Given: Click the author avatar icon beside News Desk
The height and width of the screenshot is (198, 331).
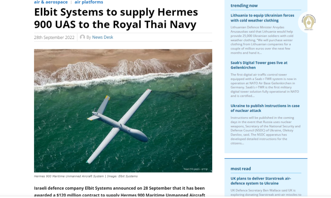Looking at the screenshot, I should [x=82, y=37].
